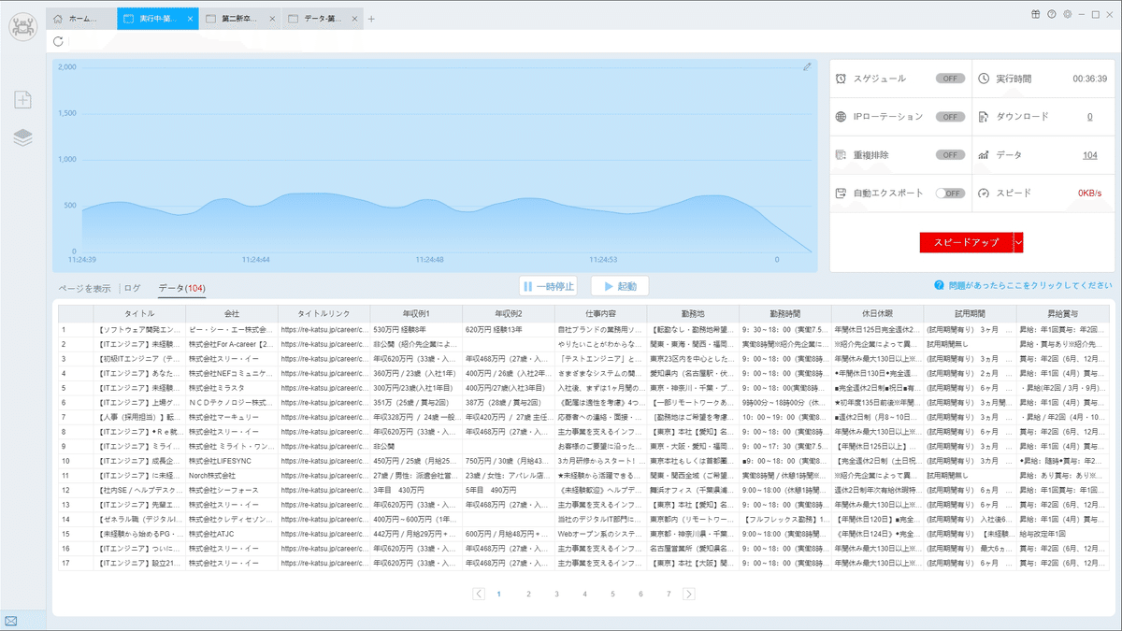The width and height of the screenshot is (1122, 631).
Task: Click the pencil edit icon on chart
Action: pyautogui.click(x=807, y=67)
